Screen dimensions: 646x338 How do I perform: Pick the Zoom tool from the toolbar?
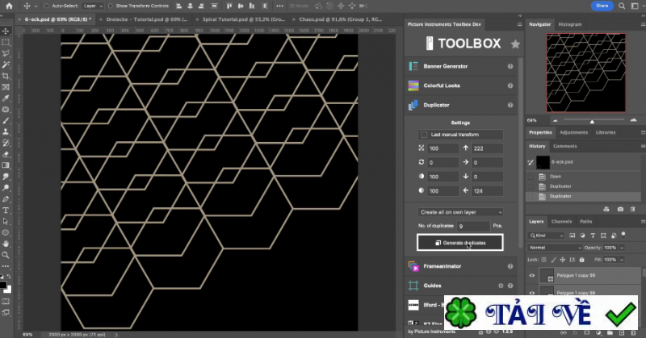(6, 254)
